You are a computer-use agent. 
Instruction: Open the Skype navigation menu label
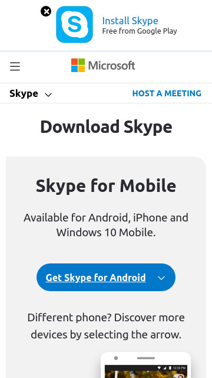click(24, 93)
